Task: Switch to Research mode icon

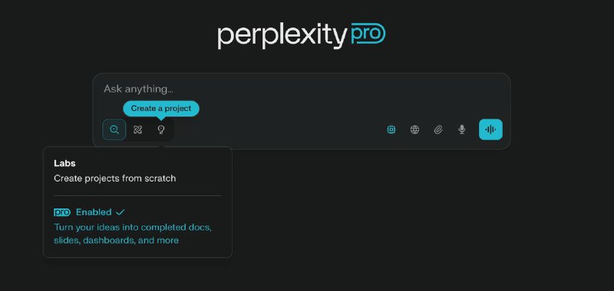Action: (x=137, y=129)
